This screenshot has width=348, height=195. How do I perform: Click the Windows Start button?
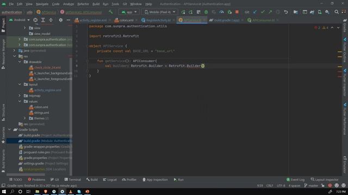pos(4,191)
